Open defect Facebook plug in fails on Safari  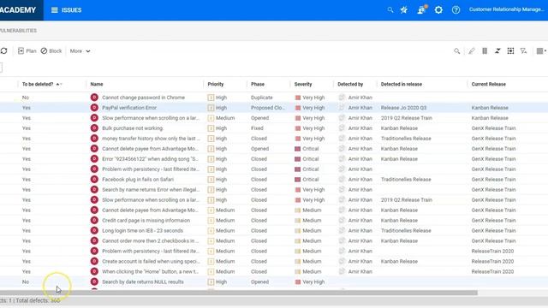(x=138, y=180)
